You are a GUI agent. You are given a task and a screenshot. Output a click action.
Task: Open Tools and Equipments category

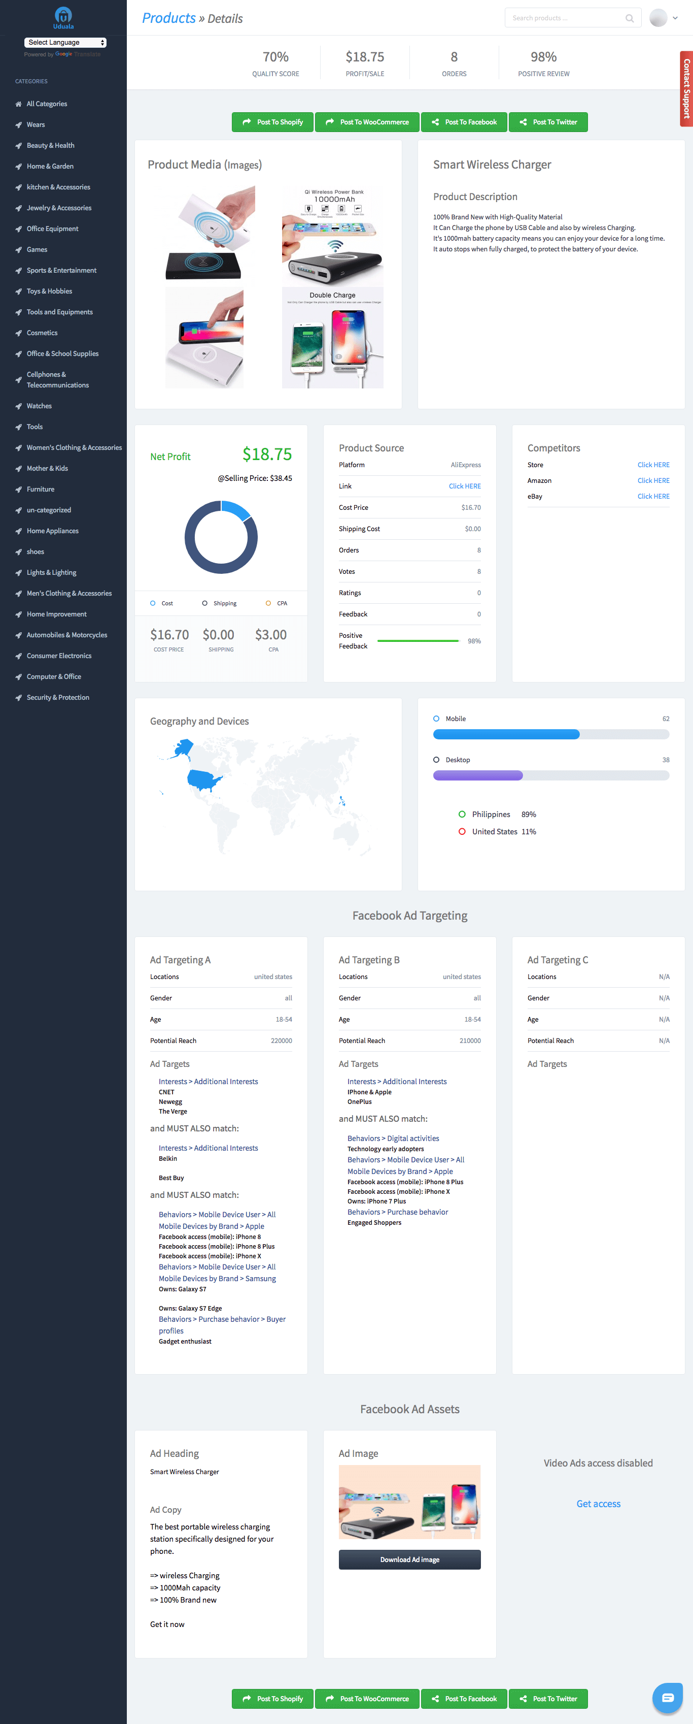click(59, 312)
